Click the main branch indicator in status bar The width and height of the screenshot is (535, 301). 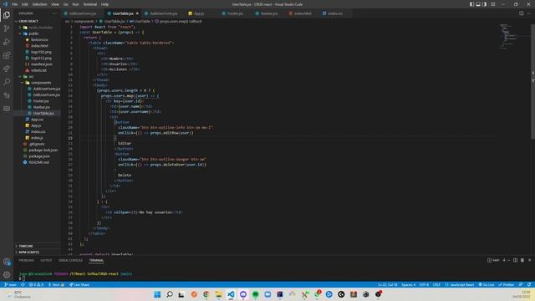pos(10,284)
